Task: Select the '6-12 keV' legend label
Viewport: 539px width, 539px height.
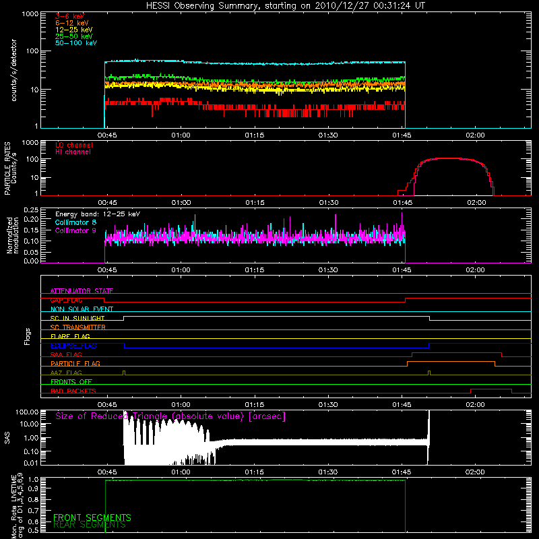Action: tap(72, 23)
